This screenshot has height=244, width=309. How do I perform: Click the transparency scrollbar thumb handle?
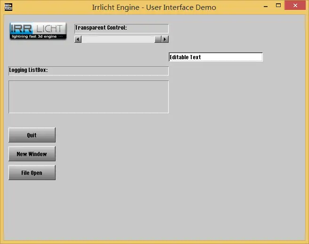tap(158, 39)
